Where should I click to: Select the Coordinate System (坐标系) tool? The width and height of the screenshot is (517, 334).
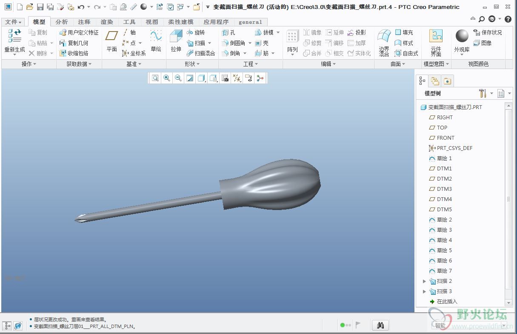click(x=134, y=53)
